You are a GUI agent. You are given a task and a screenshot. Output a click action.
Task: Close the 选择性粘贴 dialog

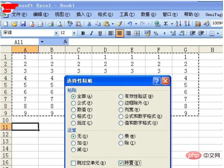pos(166,81)
